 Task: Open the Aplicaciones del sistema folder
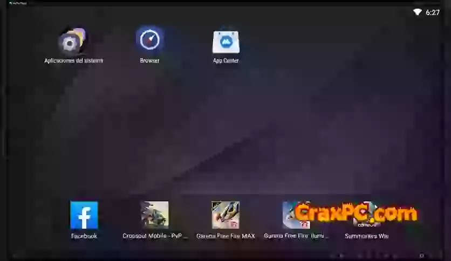pyautogui.click(x=72, y=42)
